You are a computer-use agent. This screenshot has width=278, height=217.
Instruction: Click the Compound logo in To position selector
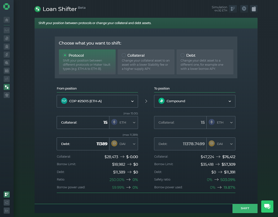tap(161, 101)
